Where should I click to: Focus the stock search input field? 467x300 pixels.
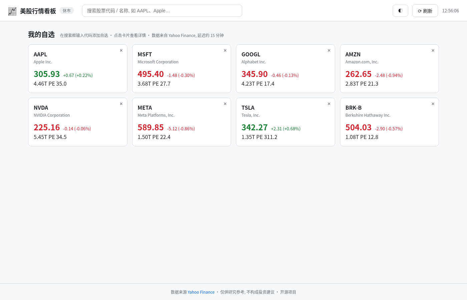162,11
